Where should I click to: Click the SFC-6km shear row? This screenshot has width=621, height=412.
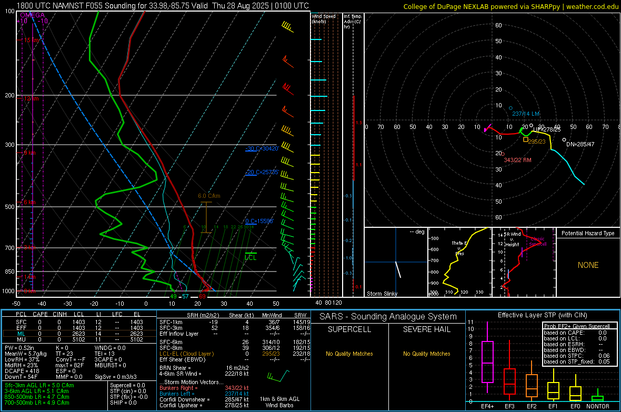pyautogui.click(x=235, y=342)
